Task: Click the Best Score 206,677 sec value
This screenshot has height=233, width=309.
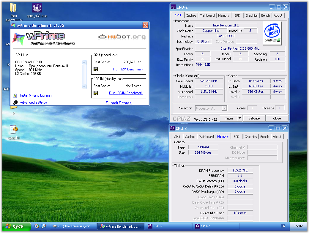Action: pos(132,62)
